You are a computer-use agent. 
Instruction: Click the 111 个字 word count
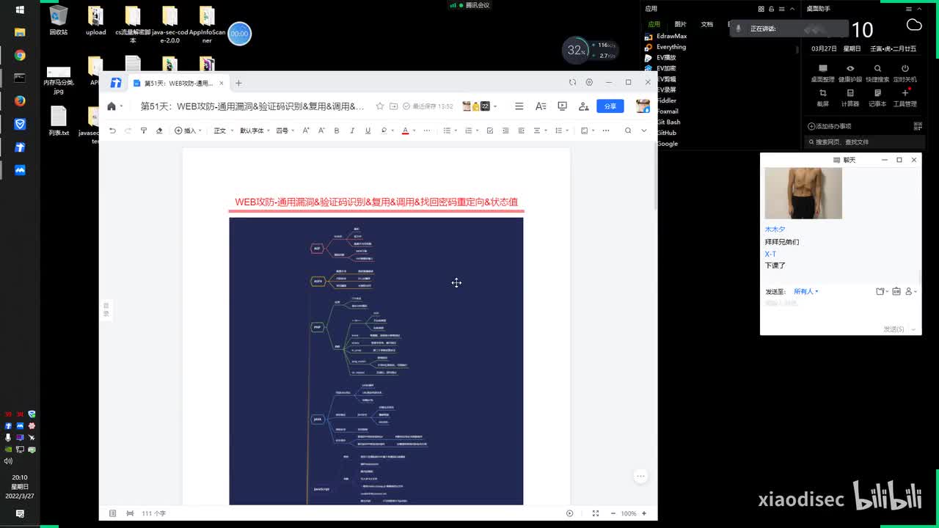[x=153, y=513]
